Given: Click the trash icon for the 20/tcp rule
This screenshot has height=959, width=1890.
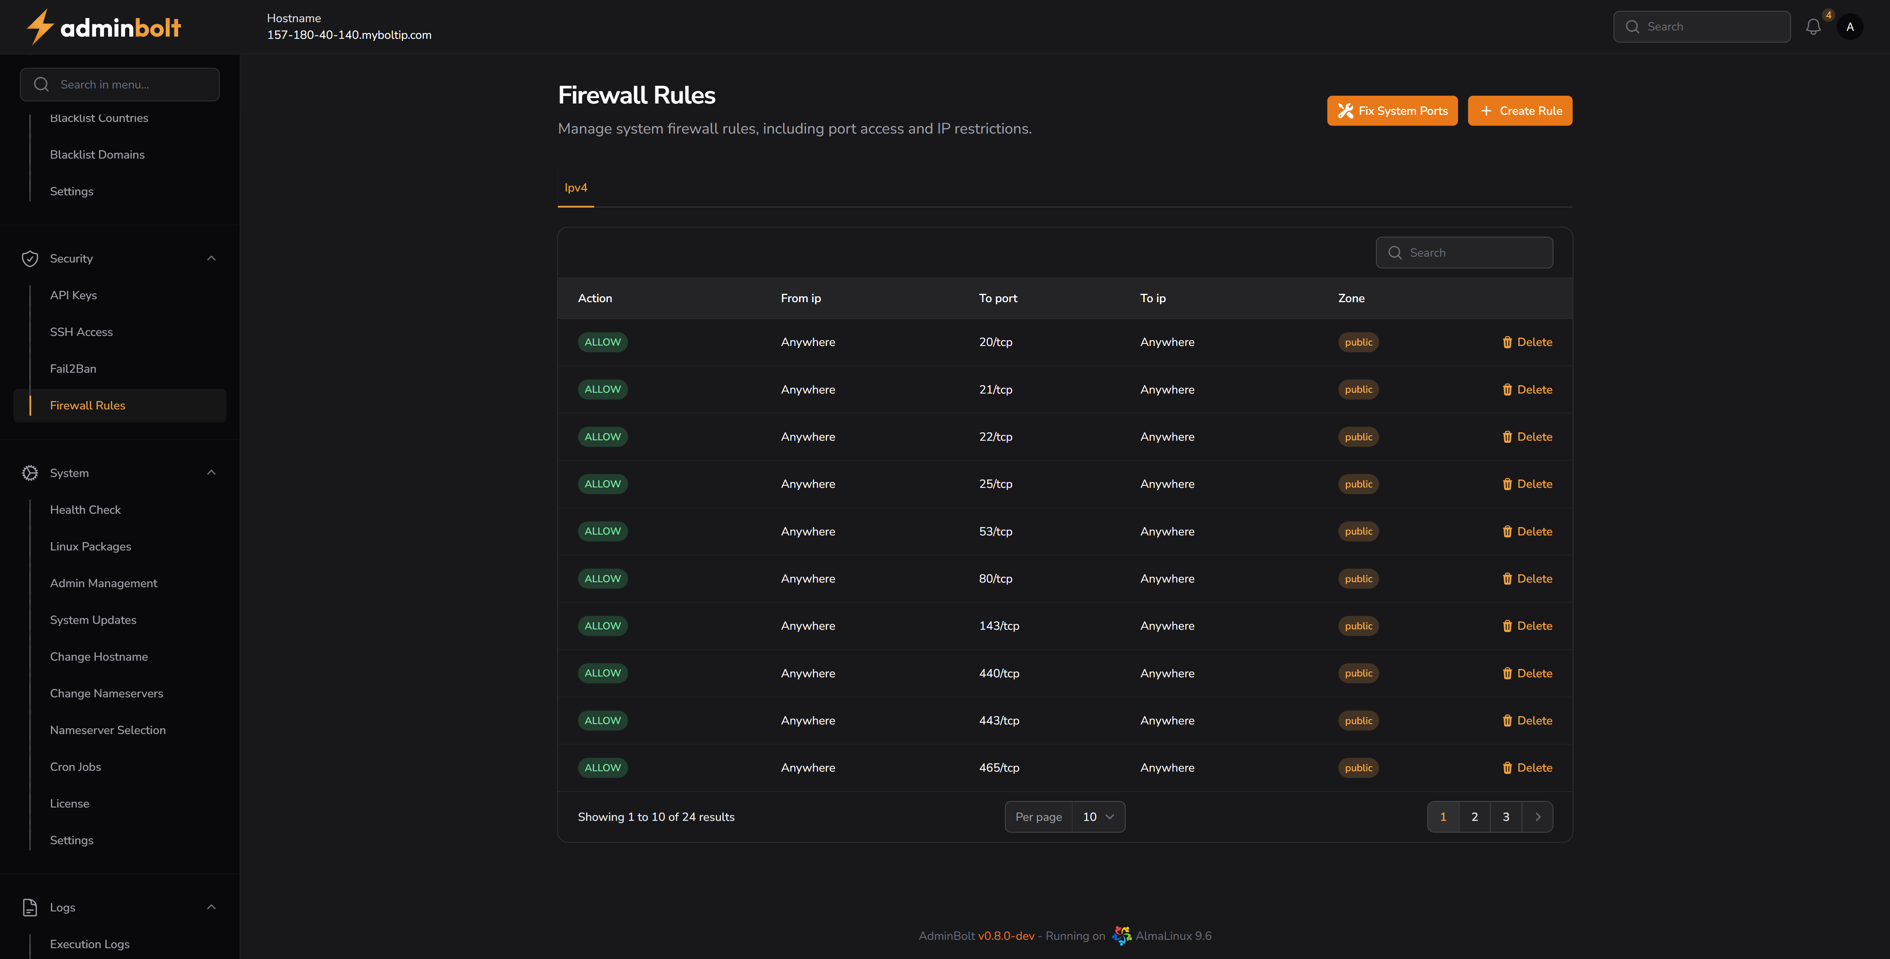Looking at the screenshot, I should [1508, 342].
